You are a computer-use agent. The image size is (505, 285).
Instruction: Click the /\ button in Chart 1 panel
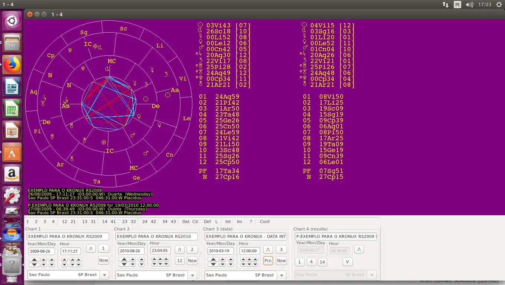[x=91, y=249]
